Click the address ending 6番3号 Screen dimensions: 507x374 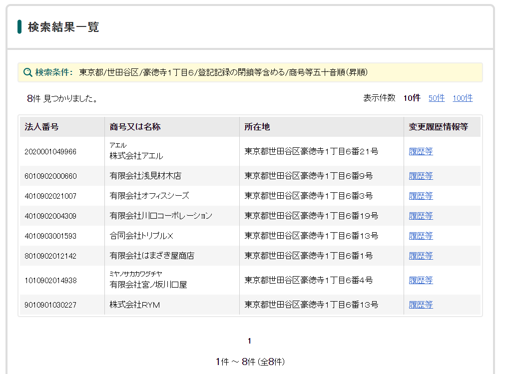(x=309, y=196)
